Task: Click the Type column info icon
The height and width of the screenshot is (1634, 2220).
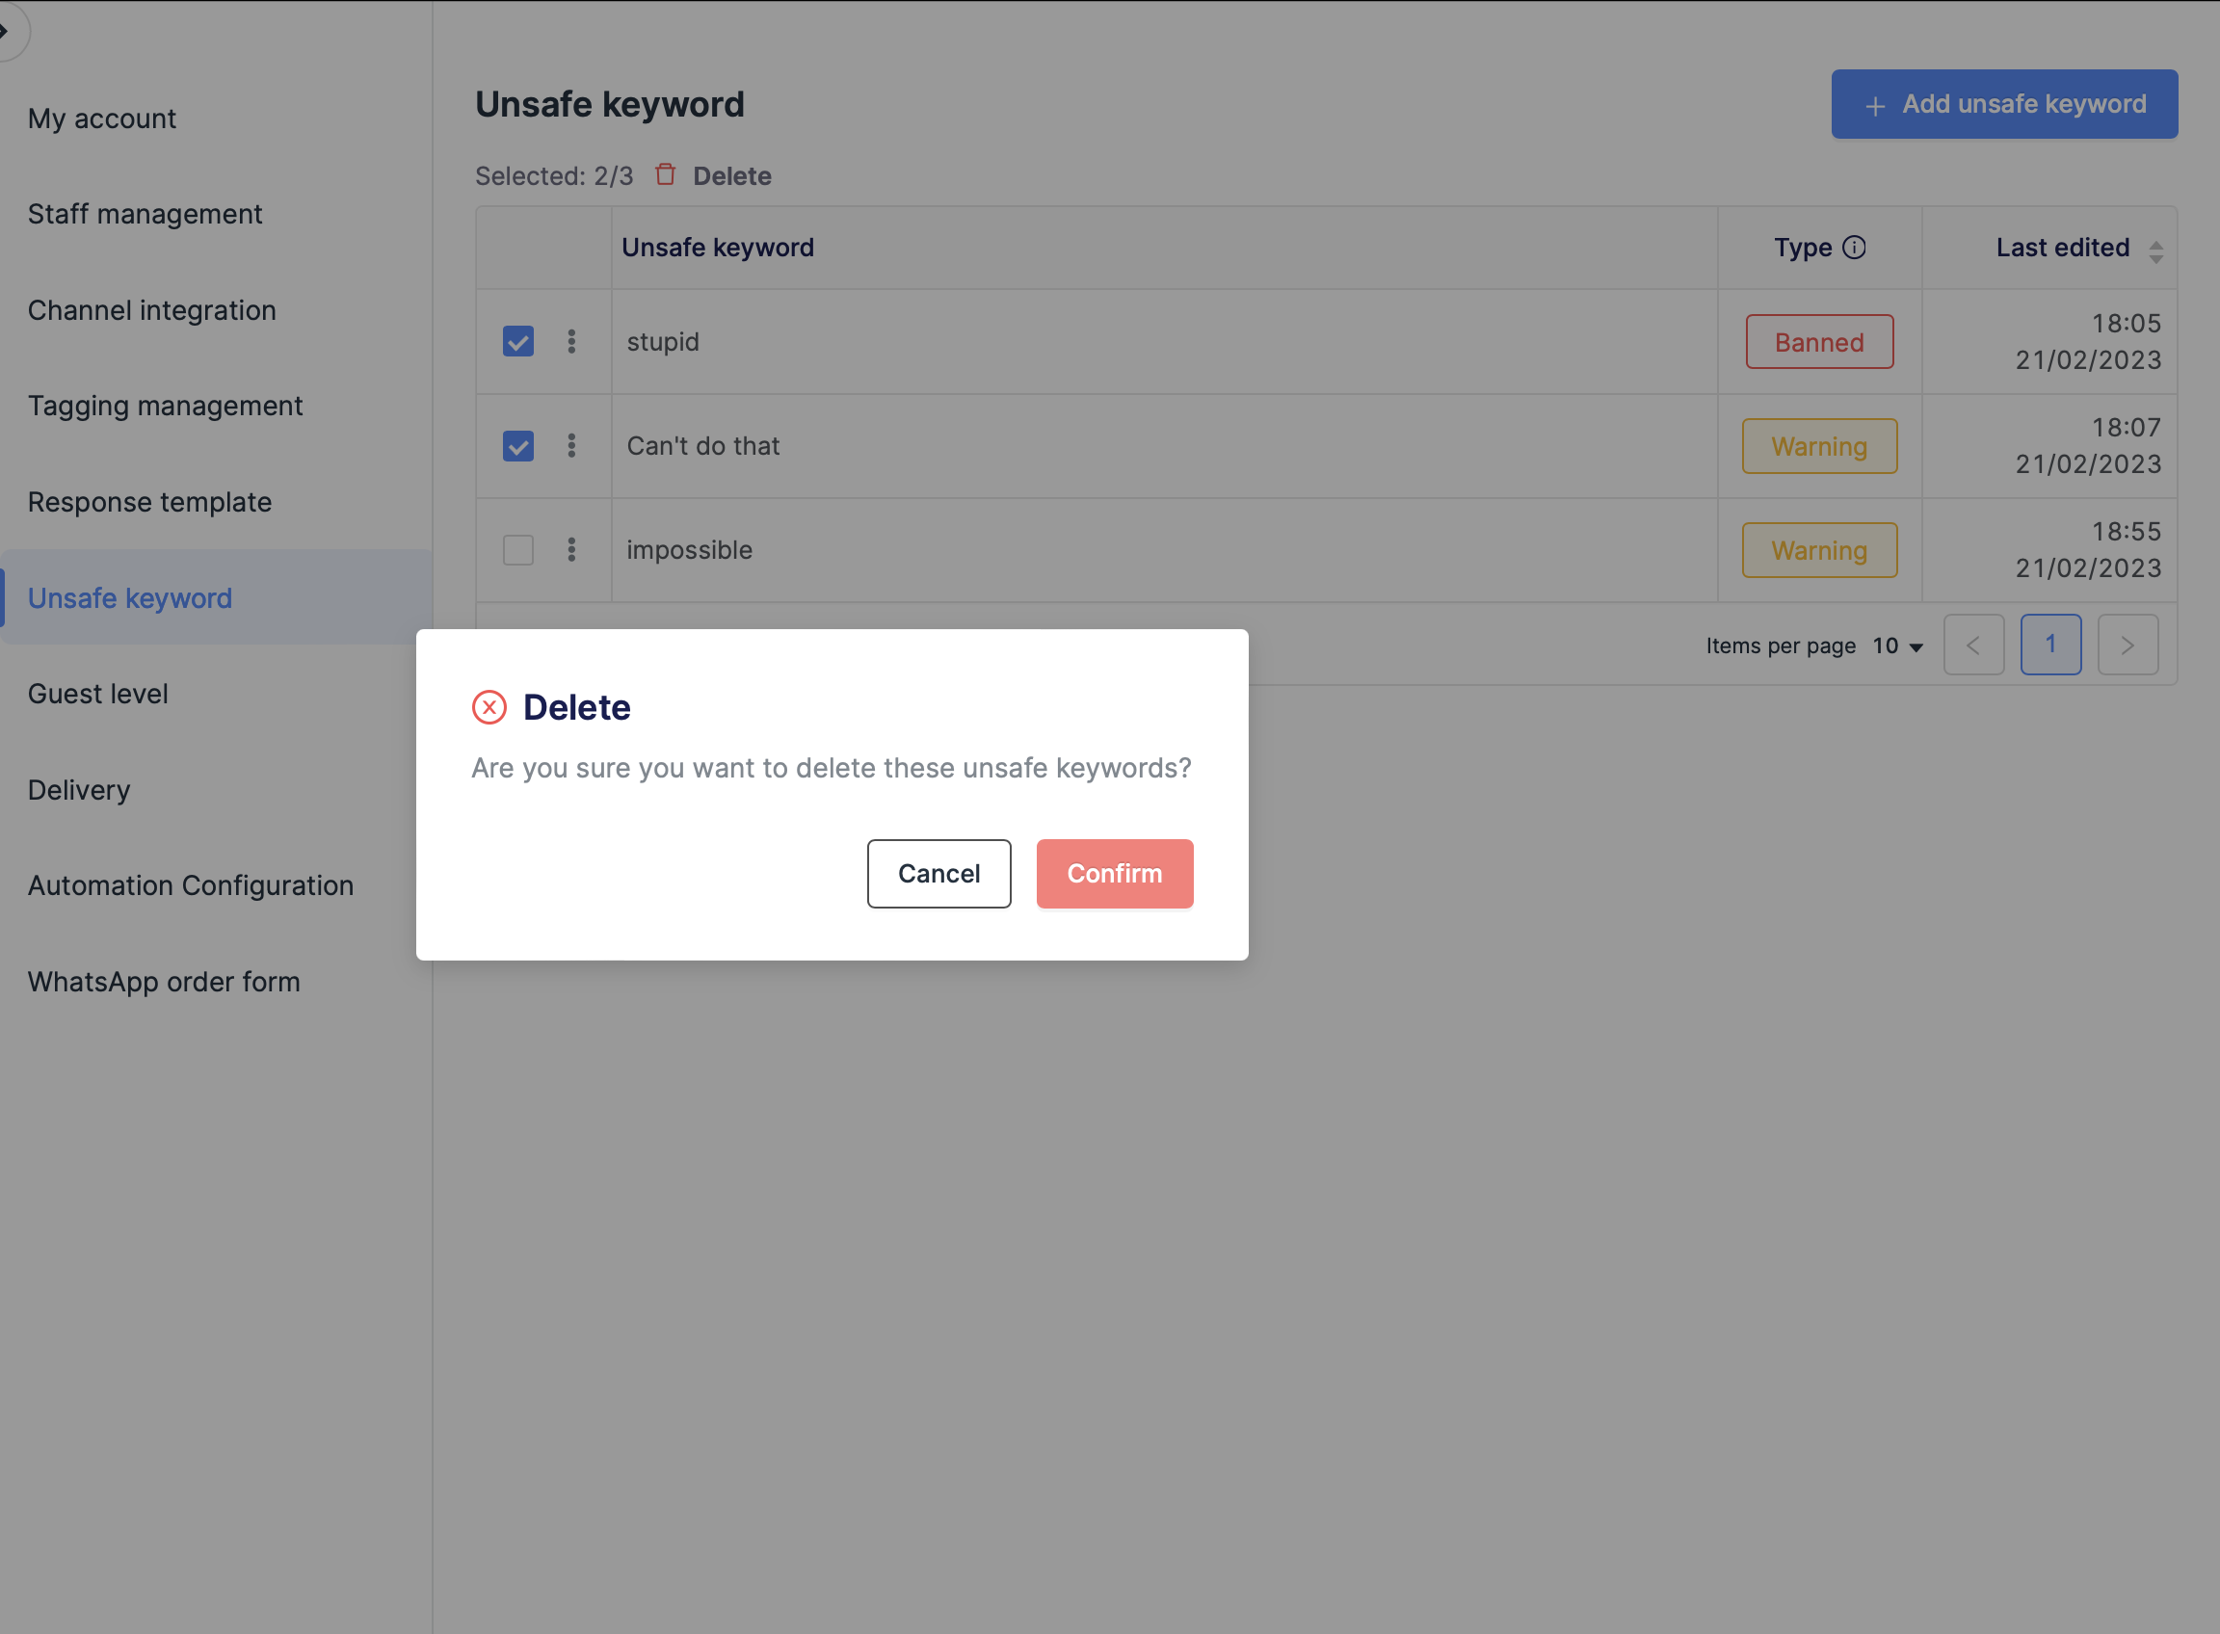Action: coord(1854,248)
